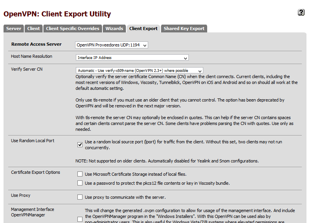Click the NOTE about older clients text

tap(167, 161)
